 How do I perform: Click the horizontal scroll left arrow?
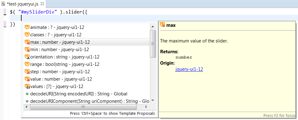pyautogui.click(x=27, y=107)
